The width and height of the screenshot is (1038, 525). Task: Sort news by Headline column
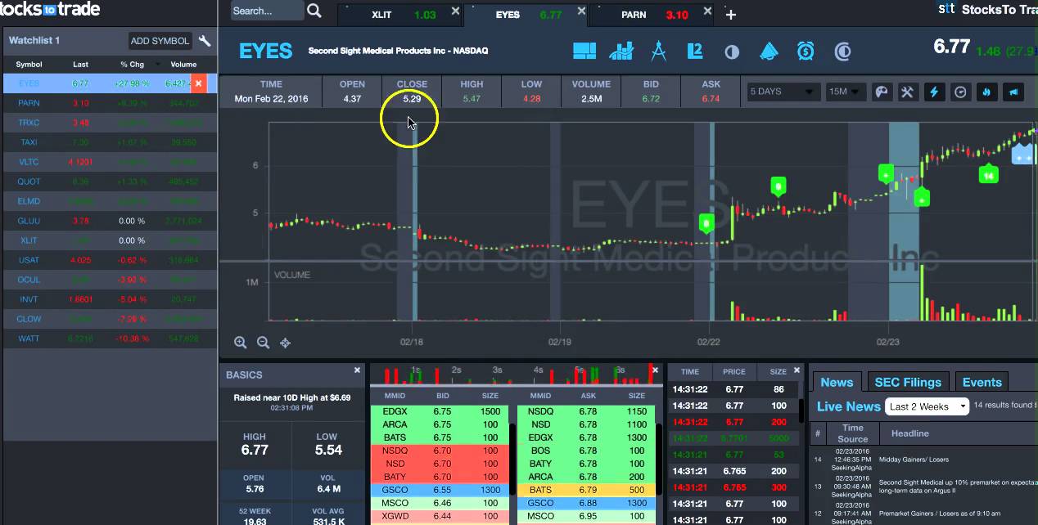[910, 433]
